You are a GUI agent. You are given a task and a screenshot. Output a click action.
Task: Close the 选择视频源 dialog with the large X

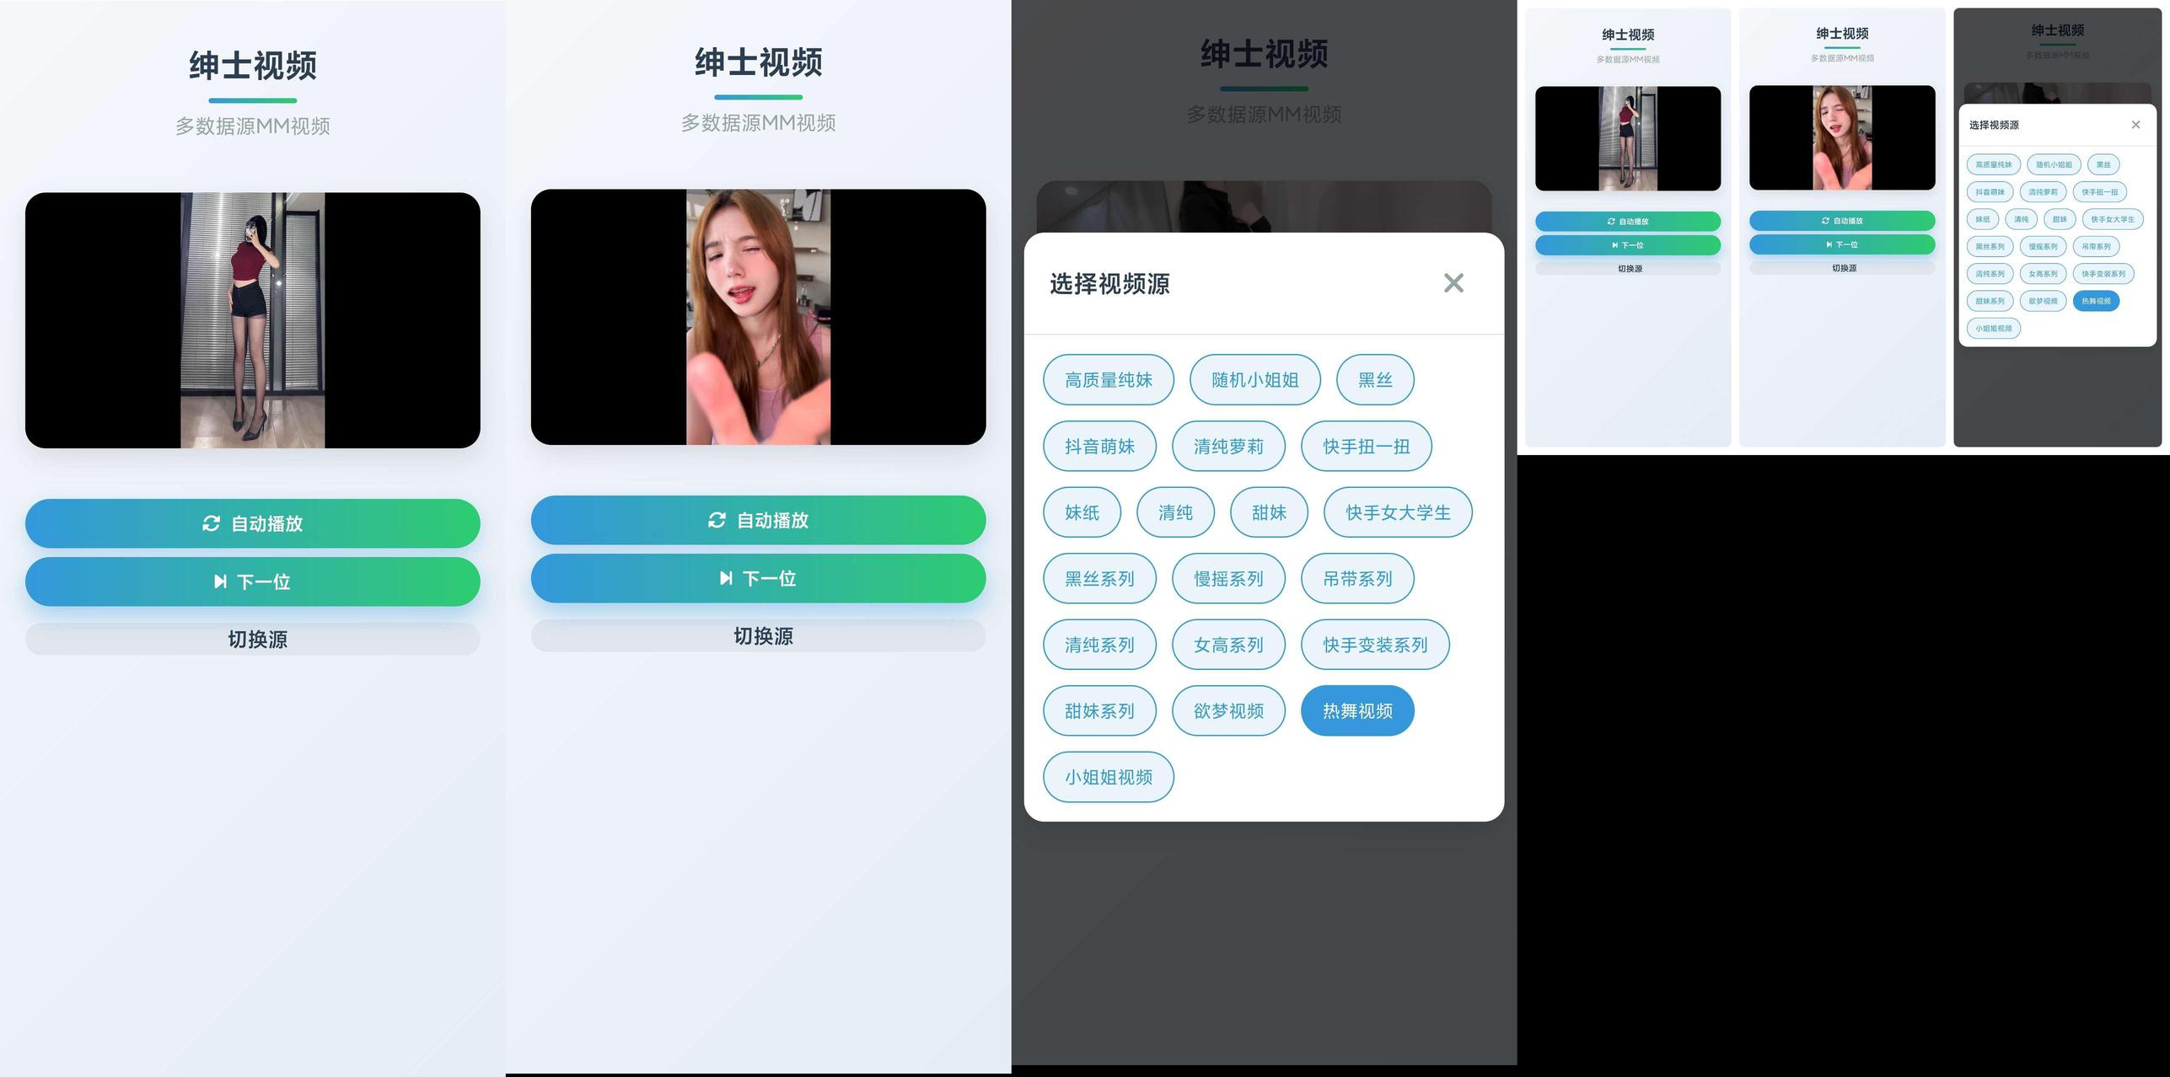1453,283
